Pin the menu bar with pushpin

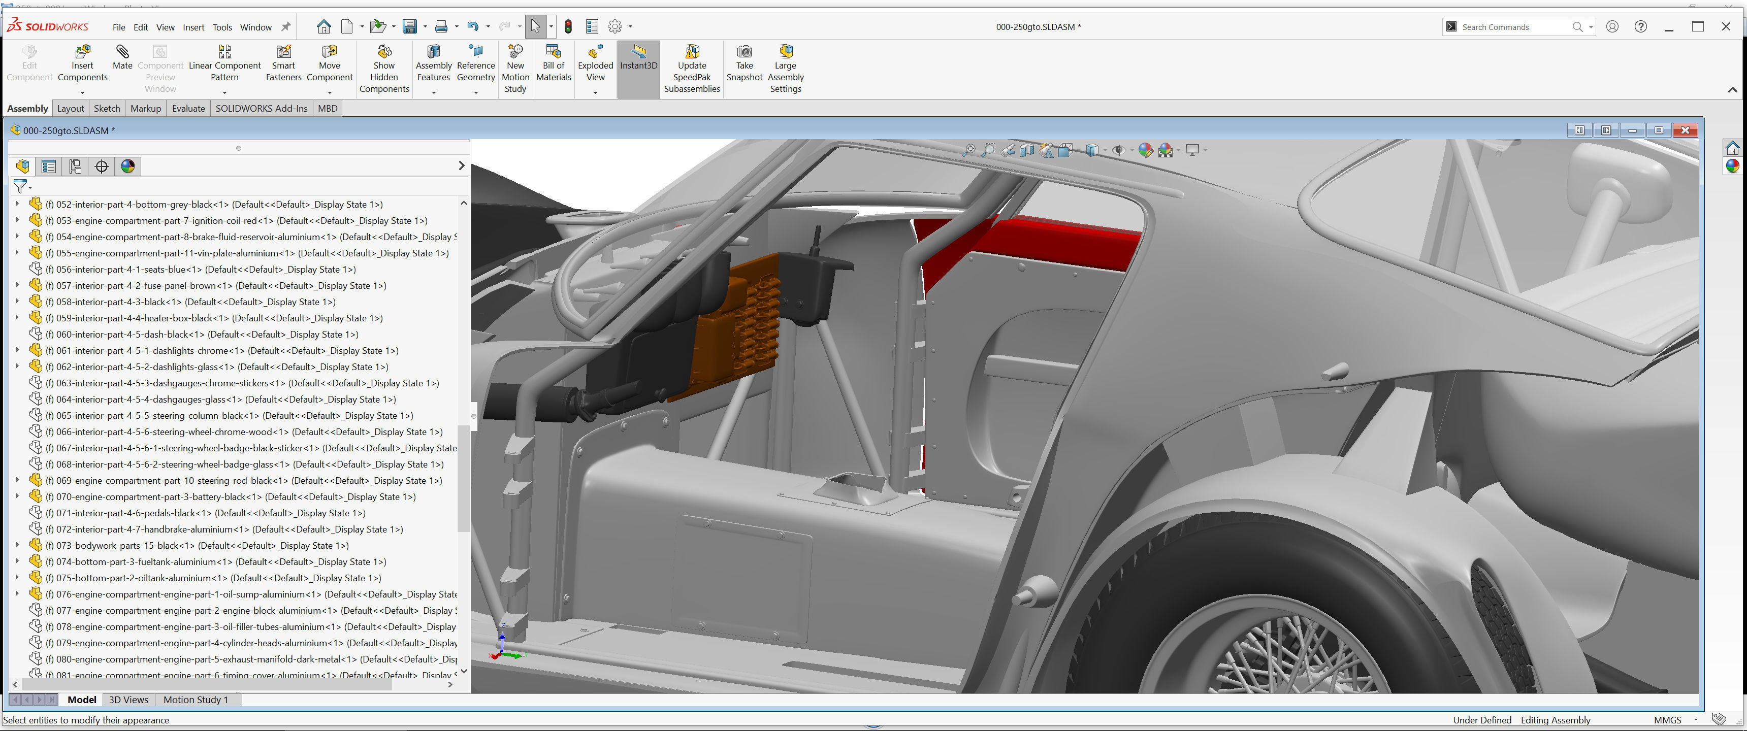click(x=286, y=27)
